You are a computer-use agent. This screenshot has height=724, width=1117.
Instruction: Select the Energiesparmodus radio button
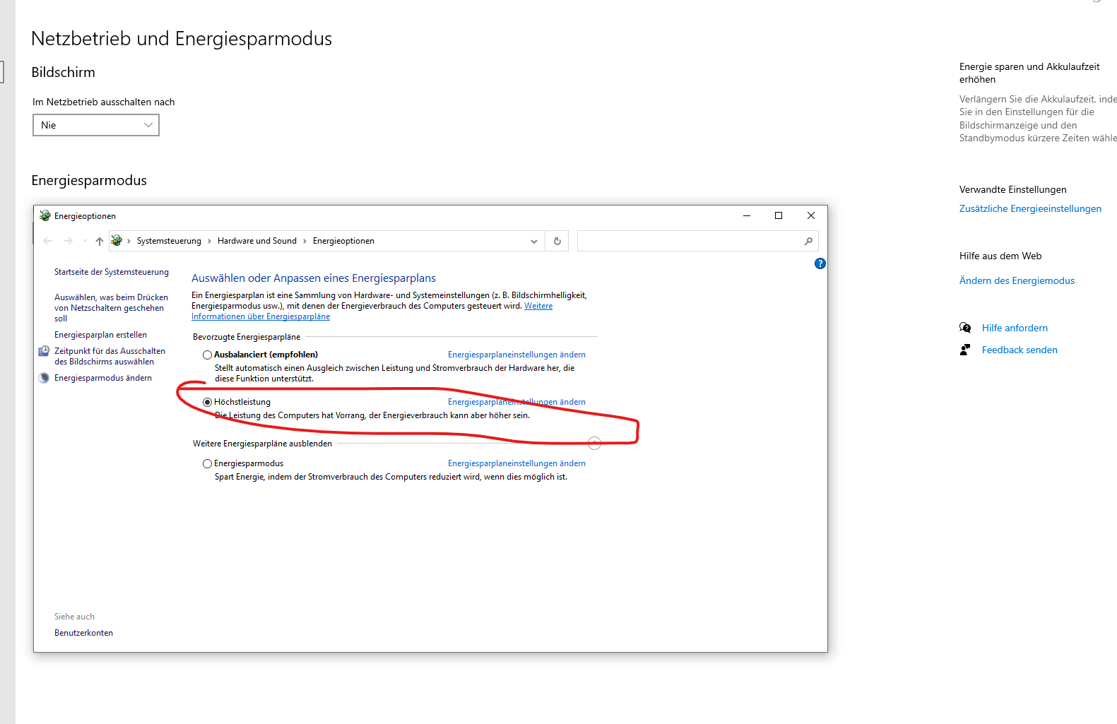207,463
